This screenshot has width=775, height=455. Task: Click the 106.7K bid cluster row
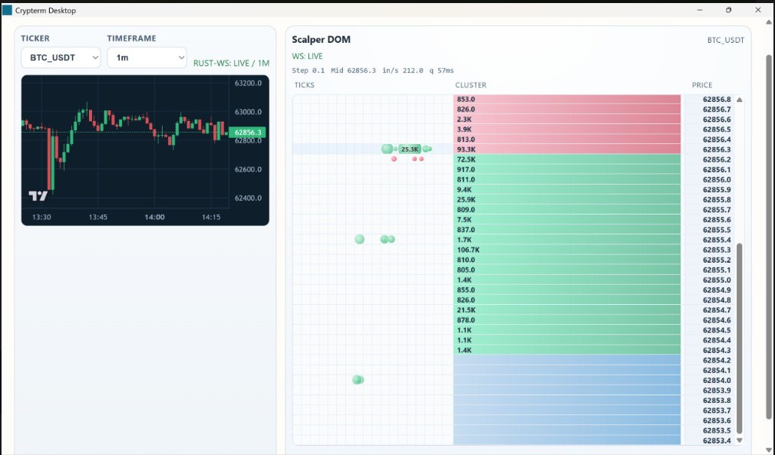tap(567, 250)
